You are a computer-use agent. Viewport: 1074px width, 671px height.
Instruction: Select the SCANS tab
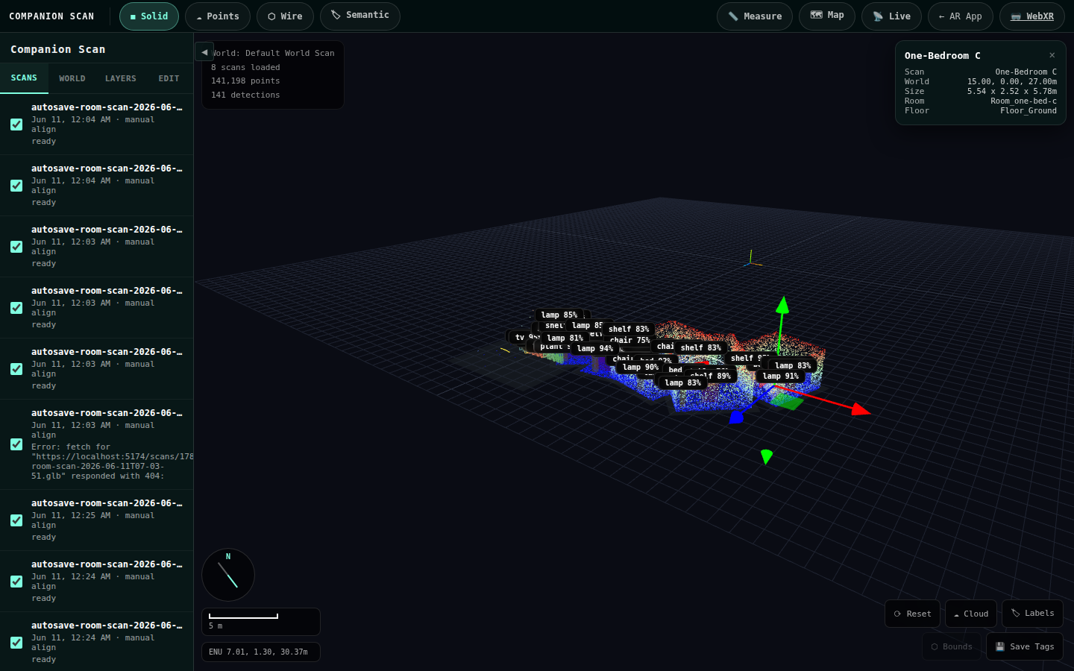coord(24,78)
